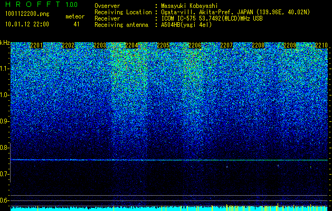The width and height of the screenshot is (332, 211).
Task: Click the Receiving antenna label
Action: coord(121,25)
